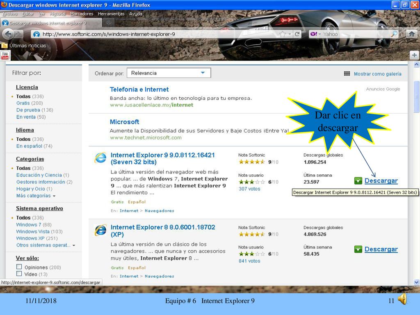
Task: Click the plus button at right toolbar edge
Action: (x=414, y=55)
